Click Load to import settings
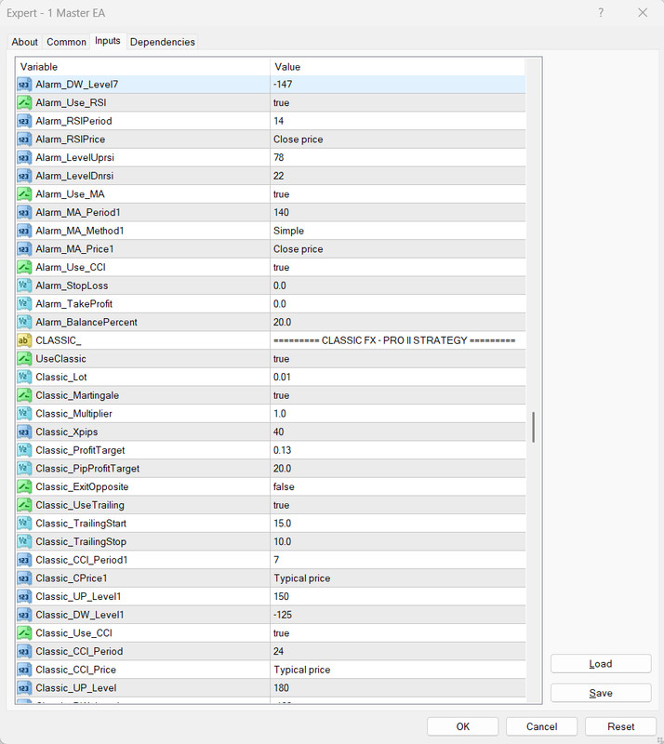 coord(601,664)
